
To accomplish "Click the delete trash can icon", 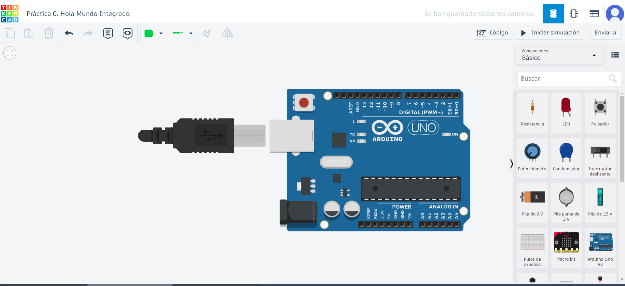I will coord(49,33).
